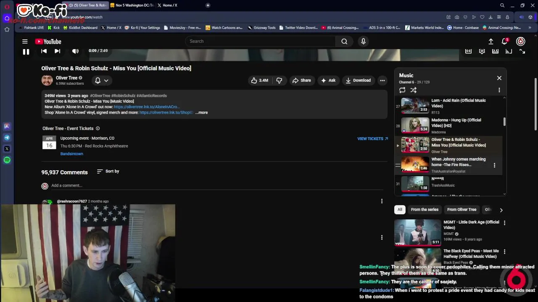Open the YouTube upload/create icon

tap(491, 41)
